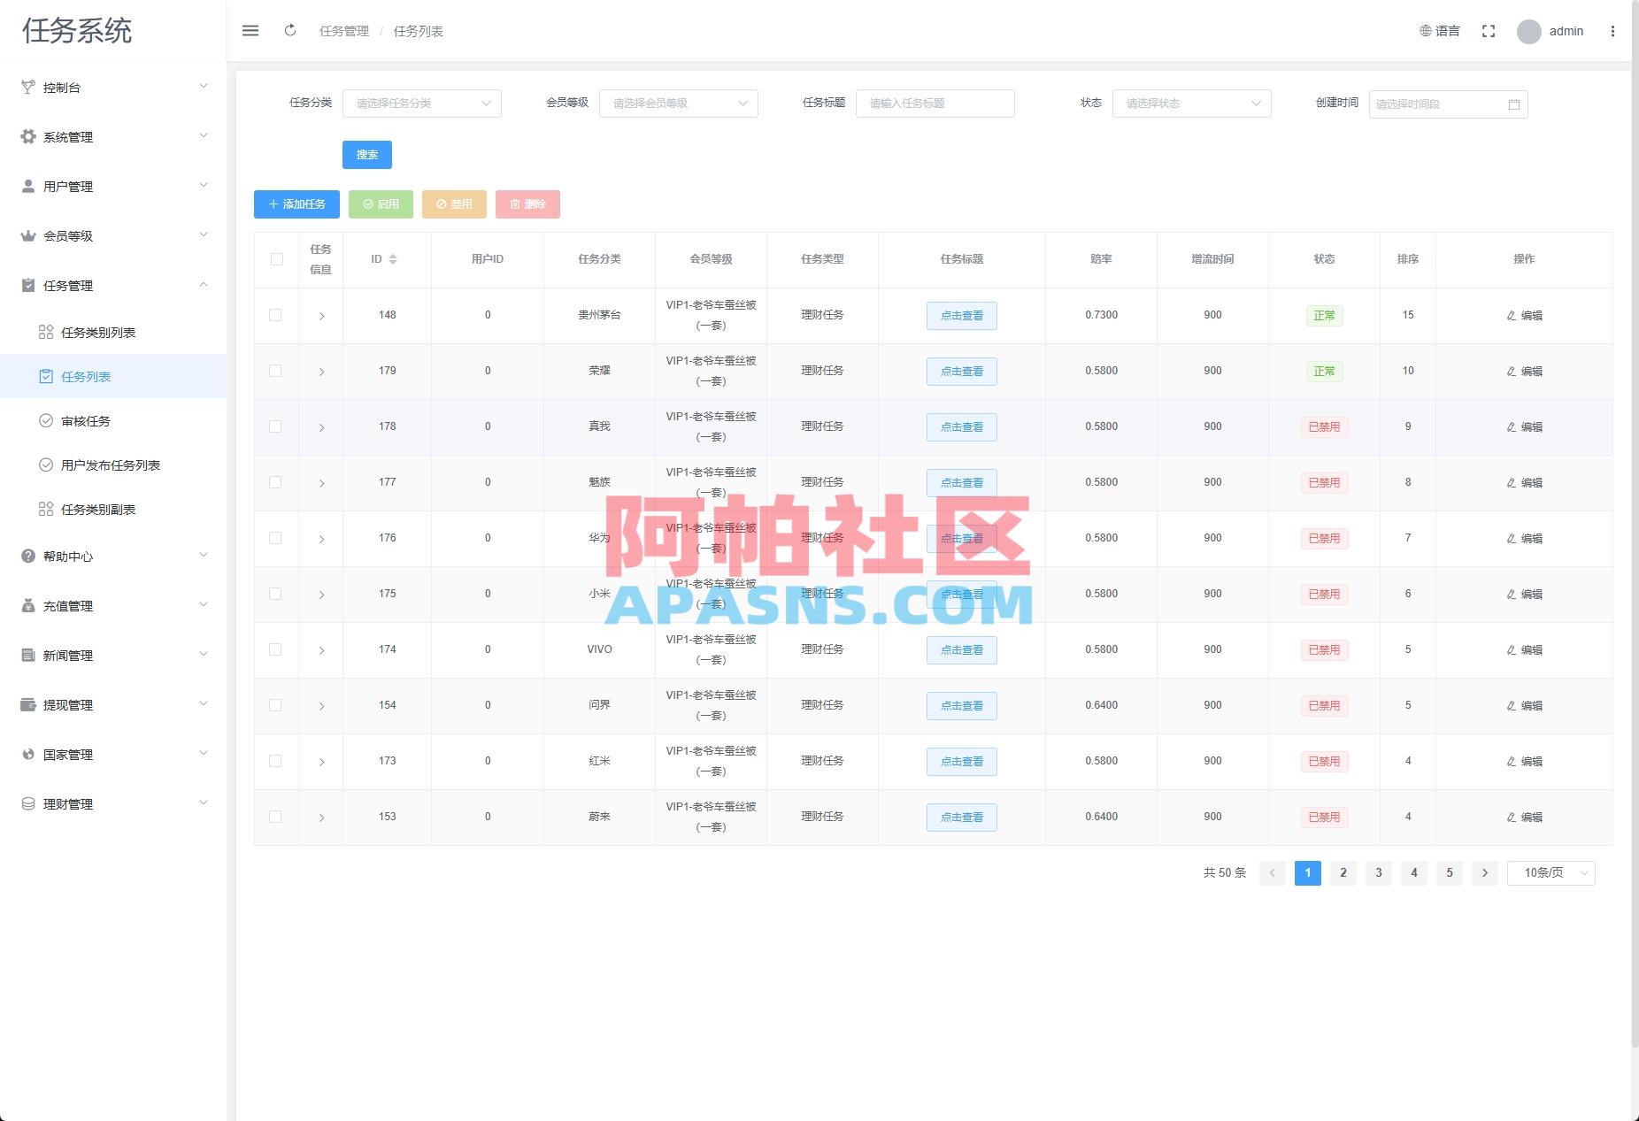The width and height of the screenshot is (1639, 1121).
Task: Click the refresh icon in top bar
Action: 290,30
